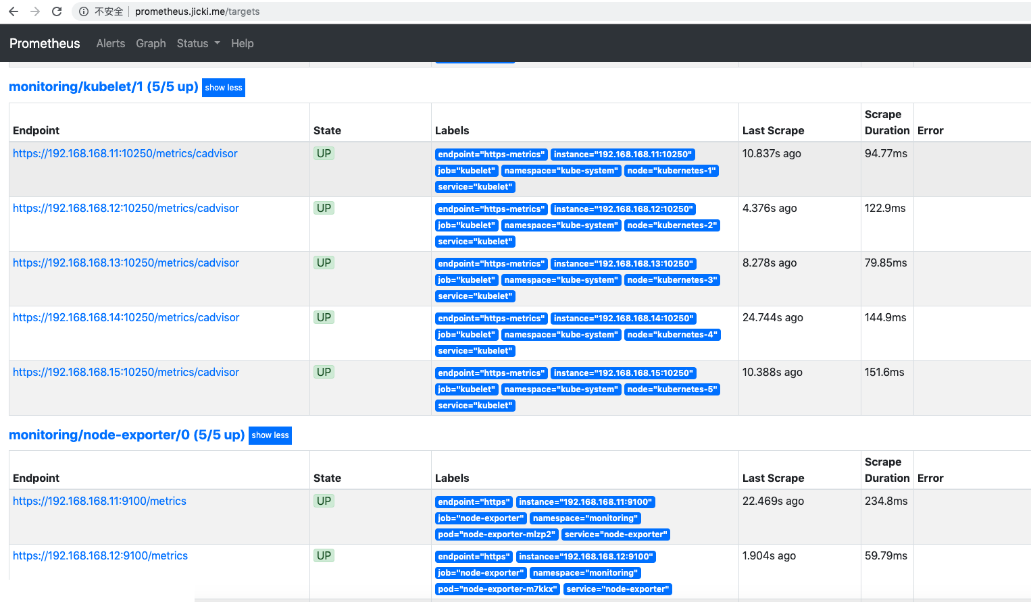Click UP state badge for 192.168.168.15:10250
This screenshot has height=602, width=1031.
[324, 372]
